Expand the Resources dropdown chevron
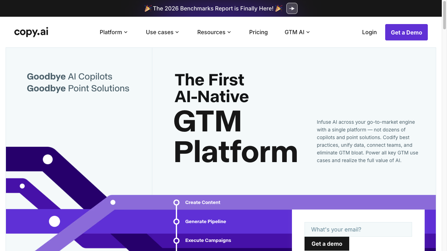 point(229,32)
